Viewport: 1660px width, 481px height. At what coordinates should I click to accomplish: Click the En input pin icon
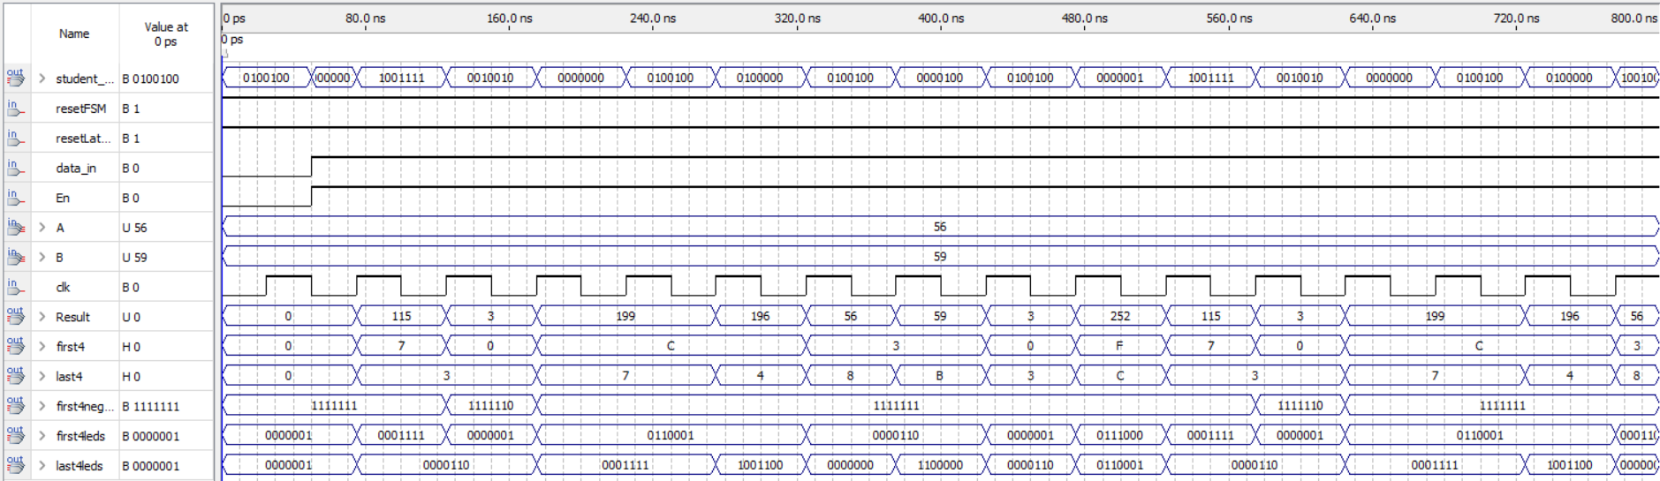[x=15, y=198]
